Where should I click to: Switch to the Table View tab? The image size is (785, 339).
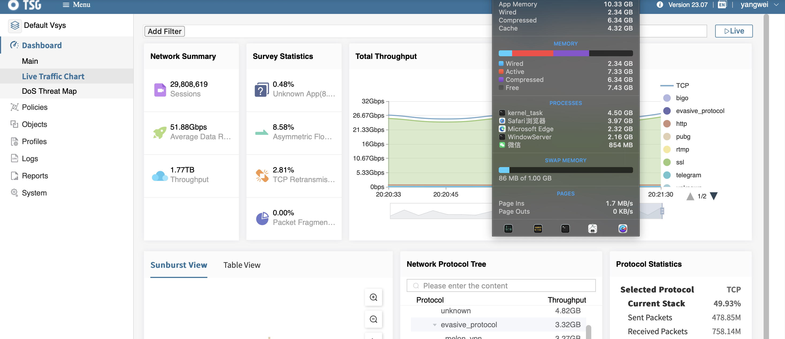point(242,265)
